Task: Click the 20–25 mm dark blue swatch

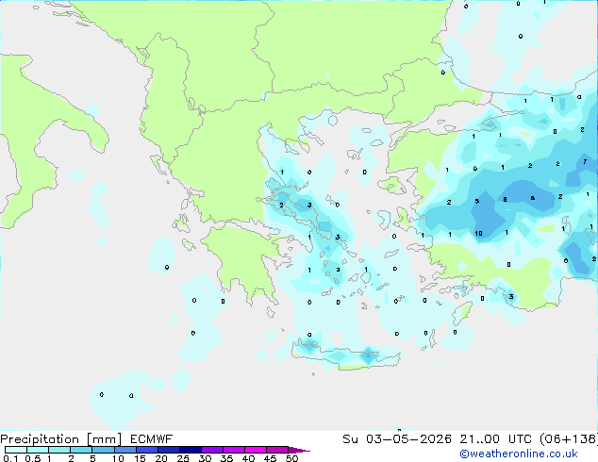Action: tap(168, 450)
